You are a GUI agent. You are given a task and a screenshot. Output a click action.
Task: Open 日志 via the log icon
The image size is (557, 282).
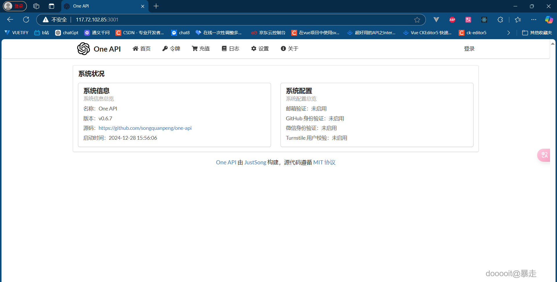click(224, 48)
